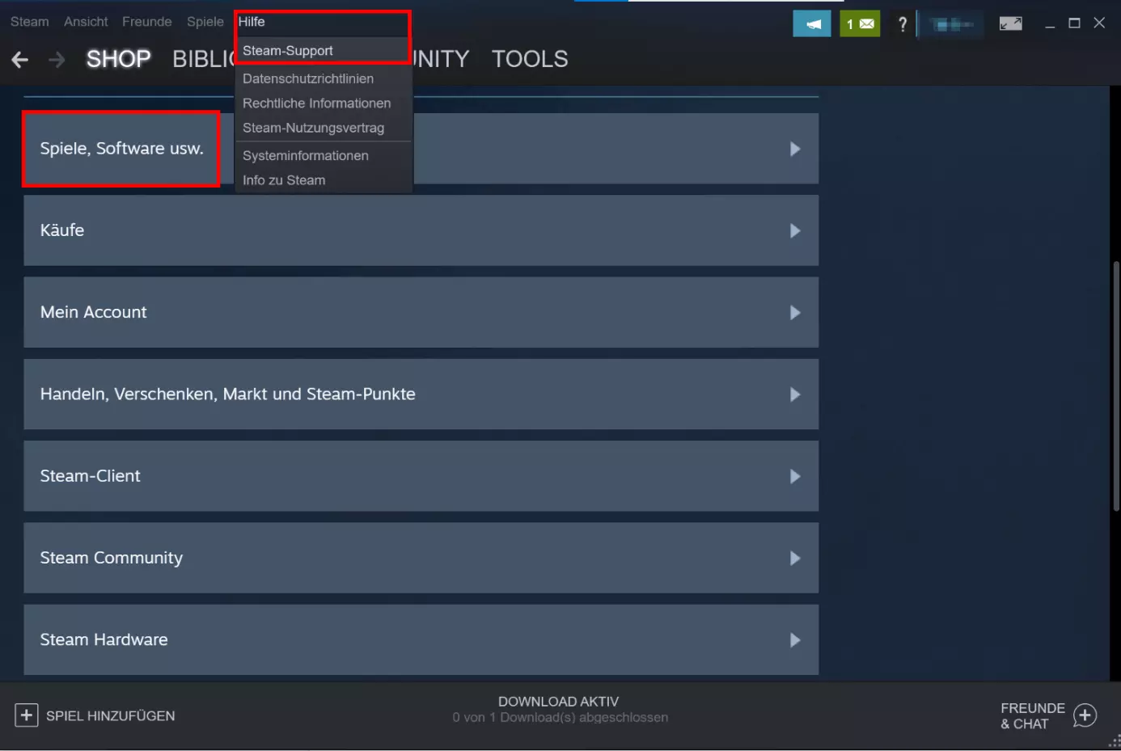Image resolution: width=1121 pixels, height=751 pixels.
Task: Open the inbox with 1 new message
Action: [860, 23]
